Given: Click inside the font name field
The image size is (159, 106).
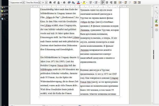Looking at the screenshot, I should click(x=32, y=2).
